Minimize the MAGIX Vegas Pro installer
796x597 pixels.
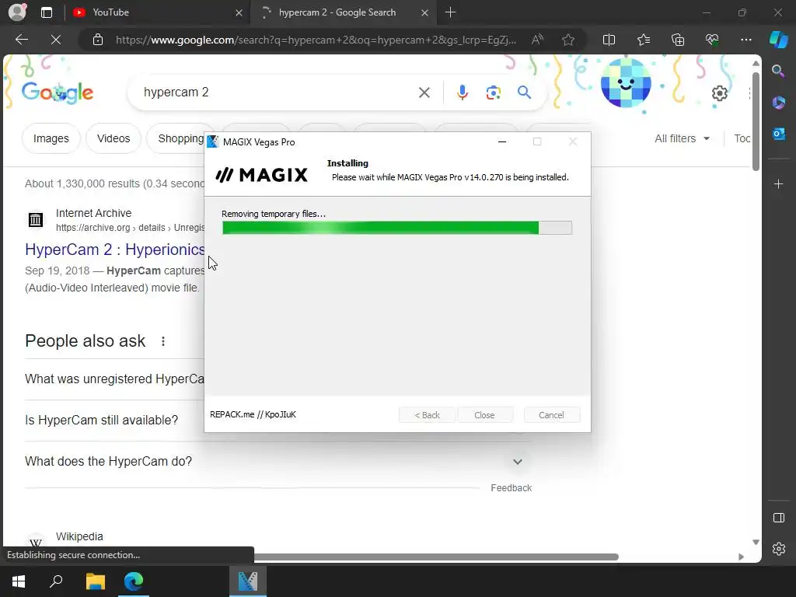click(502, 142)
